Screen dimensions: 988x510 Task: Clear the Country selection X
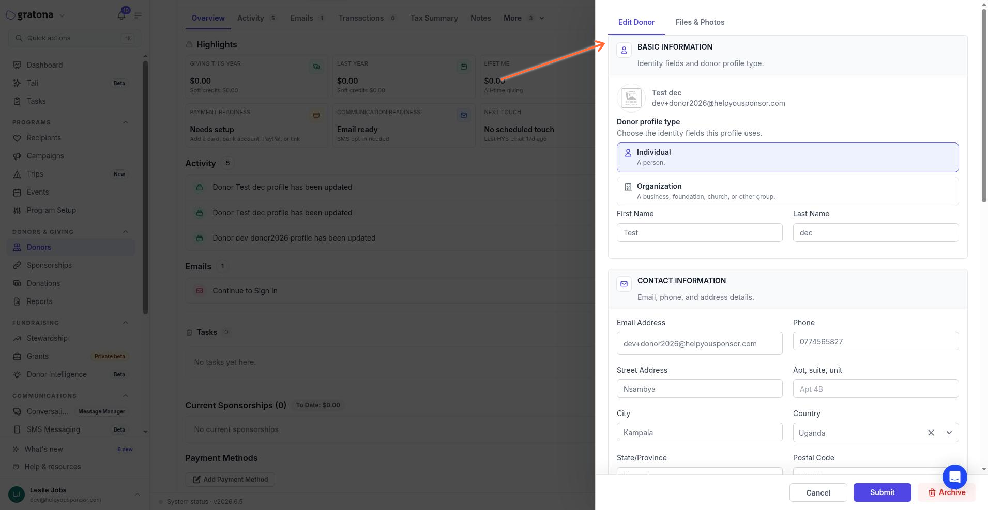click(x=931, y=433)
